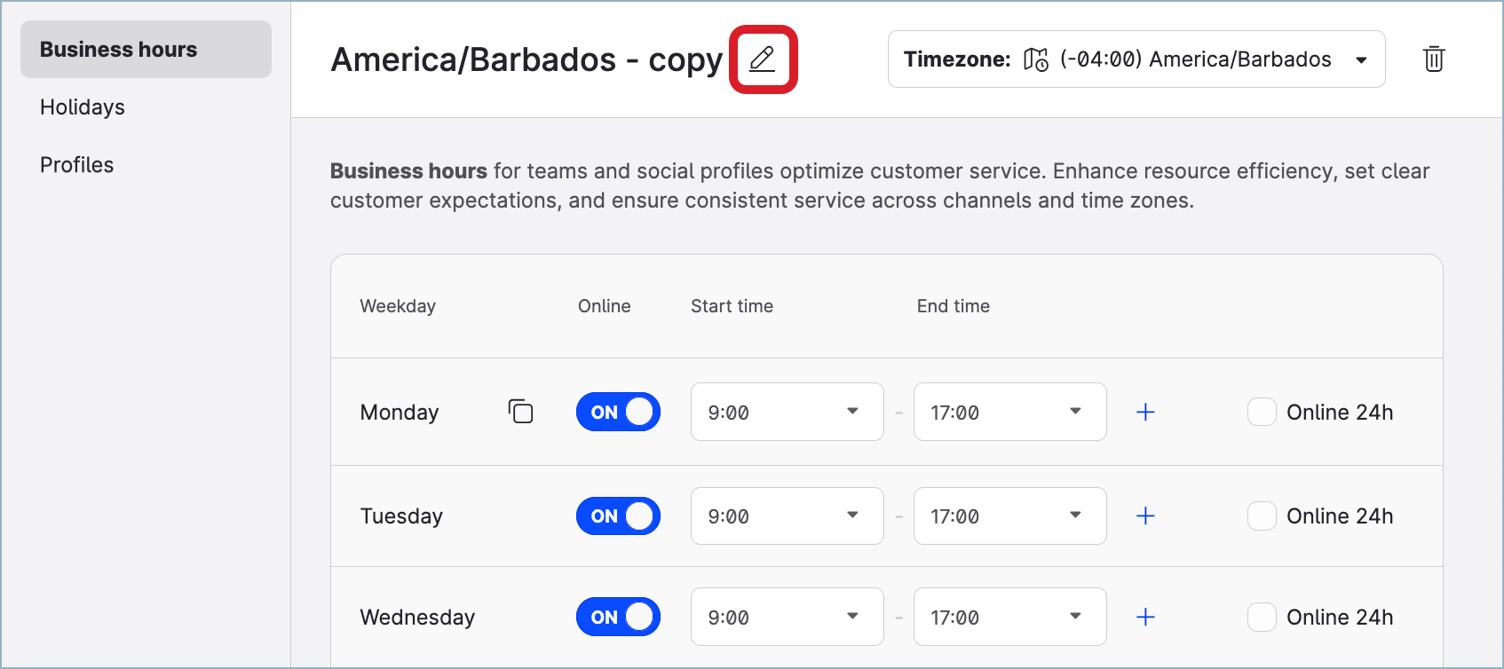Check Online 24h for Monday
The image size is (1504, 669).
pos(1262,412)
